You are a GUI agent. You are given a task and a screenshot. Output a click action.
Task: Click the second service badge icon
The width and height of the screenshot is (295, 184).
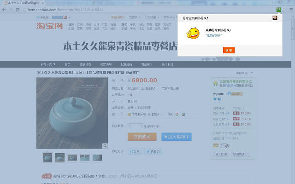[x=184, y=114]
